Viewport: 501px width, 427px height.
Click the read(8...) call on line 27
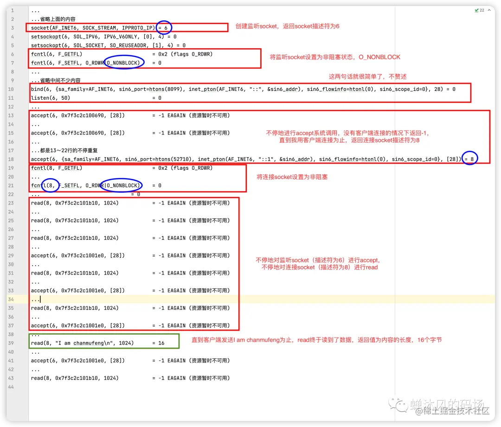point(130,238)
